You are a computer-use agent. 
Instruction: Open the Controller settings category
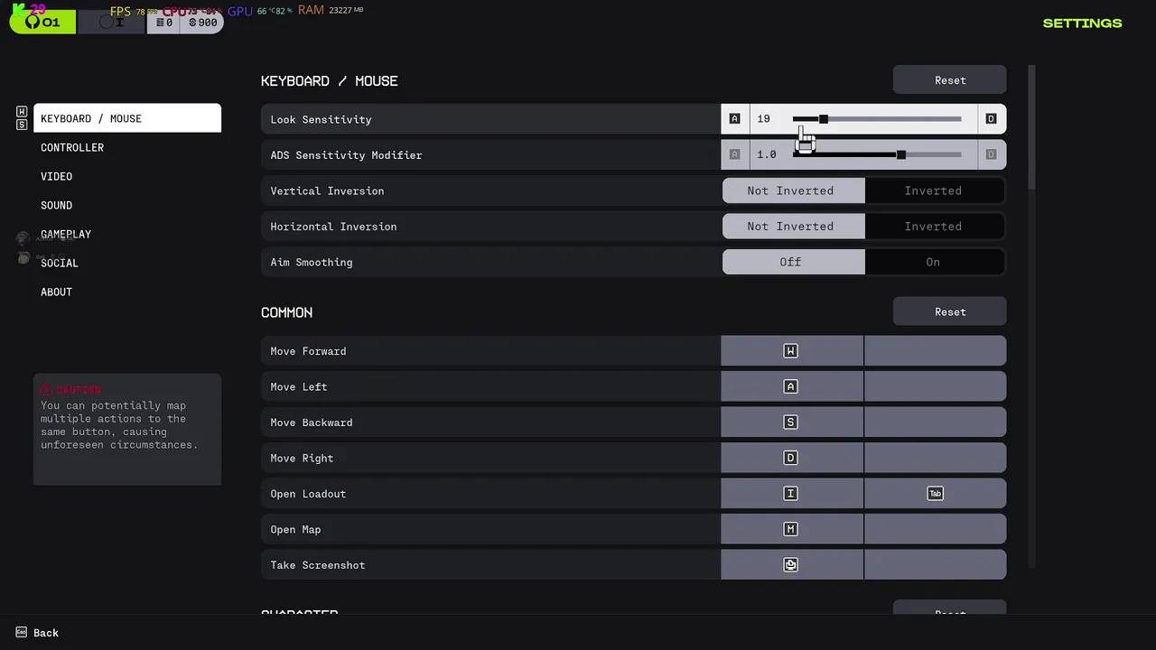click(72, 147)
